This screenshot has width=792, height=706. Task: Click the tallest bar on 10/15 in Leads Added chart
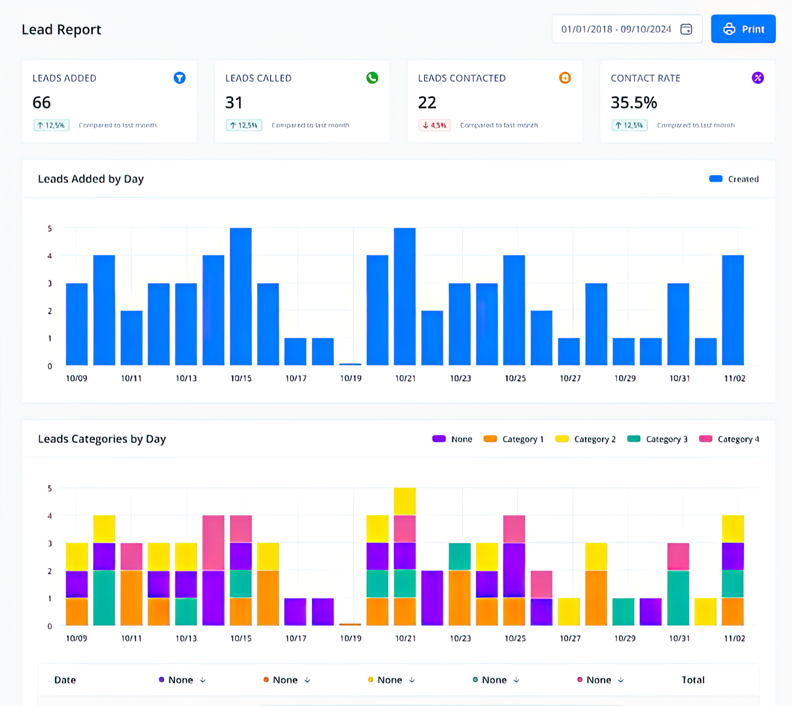tap(240, 295)
